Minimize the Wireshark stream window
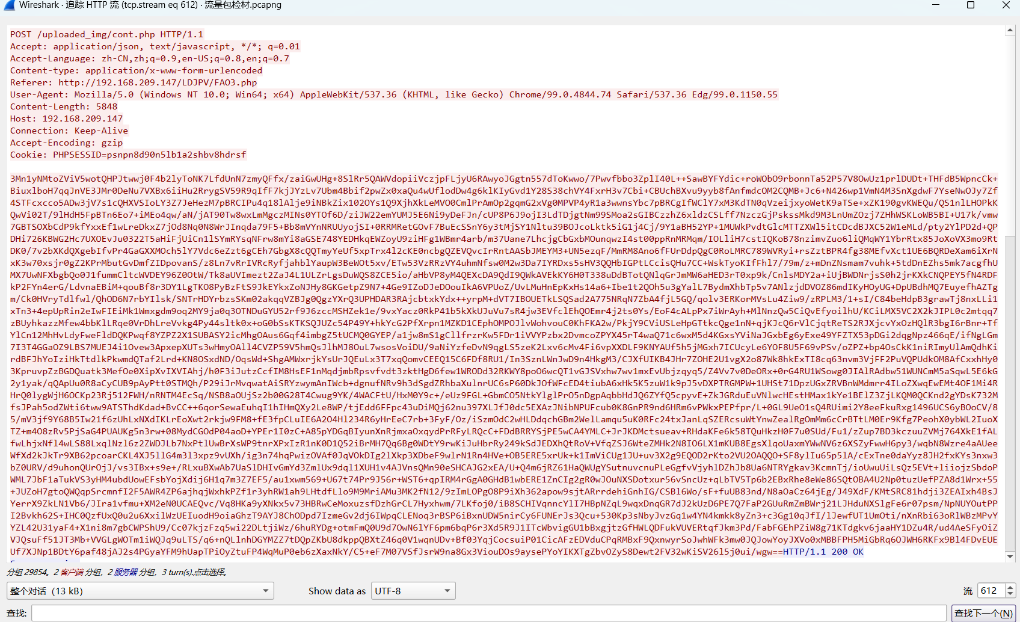1020x622 pixels. [x=936, y=5]
